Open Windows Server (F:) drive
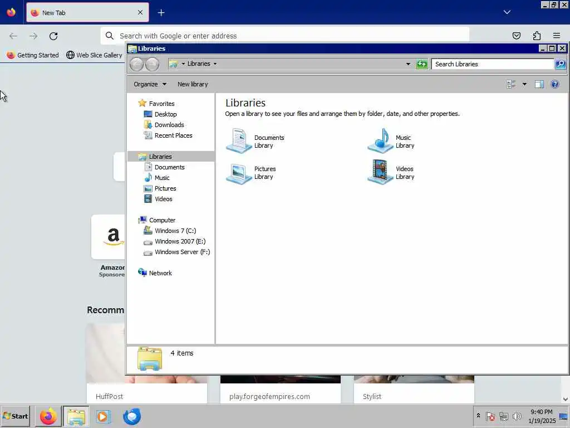 tap(182, 252)
